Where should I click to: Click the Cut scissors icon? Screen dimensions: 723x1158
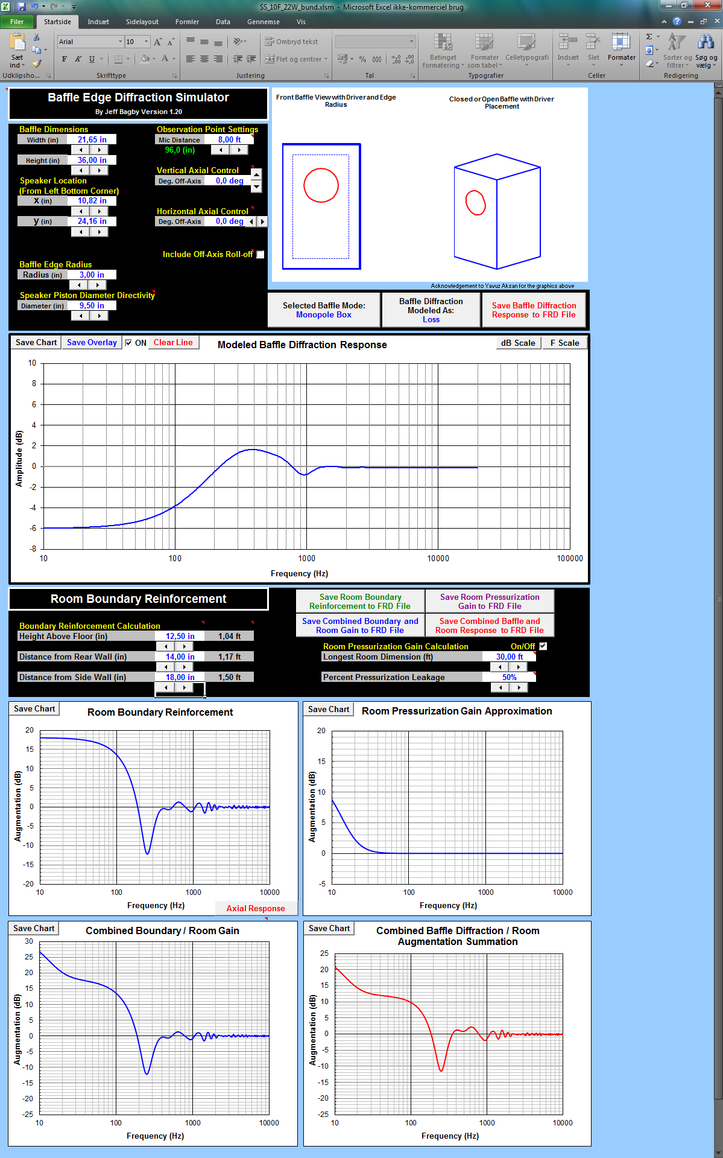(37, 37)
